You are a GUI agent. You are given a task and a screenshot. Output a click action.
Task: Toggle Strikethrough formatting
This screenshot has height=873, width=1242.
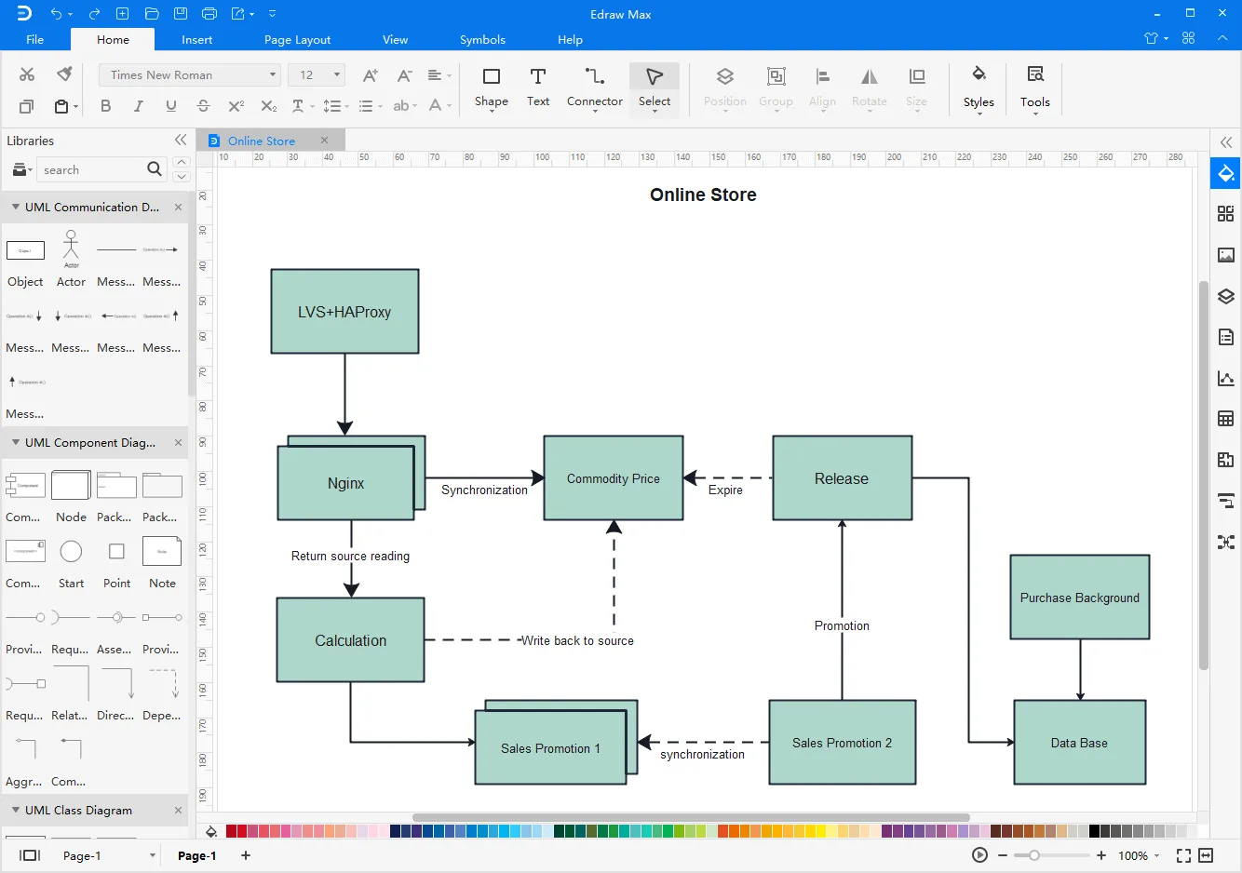point(204,106)
